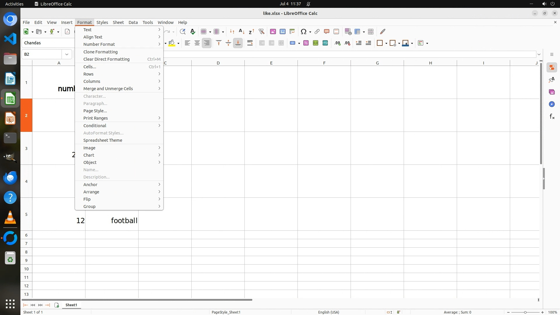Click the Insert Chart icon
Viewport: 560px width, 315px height.
click(x=282, y=32)
